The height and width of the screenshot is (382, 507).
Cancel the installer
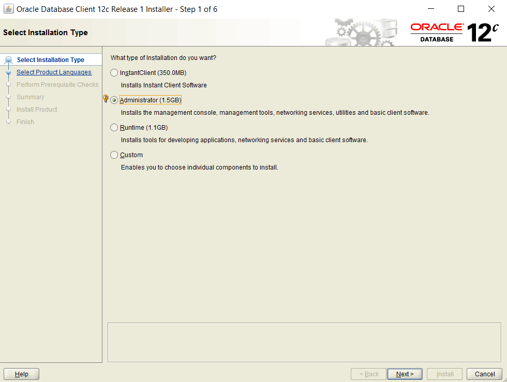pyautogui.click(x=484, y=374)
